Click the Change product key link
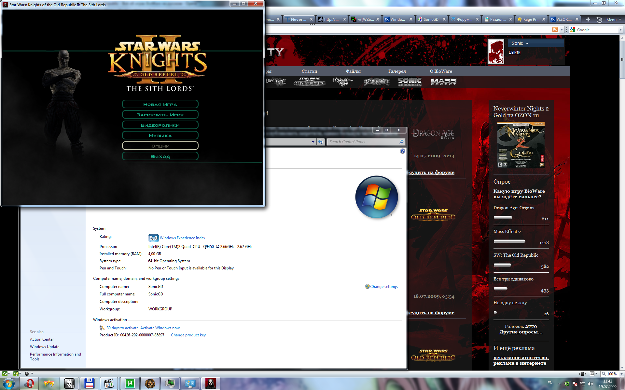This screenshot has height=390, width=625. [x=188, y=335]
